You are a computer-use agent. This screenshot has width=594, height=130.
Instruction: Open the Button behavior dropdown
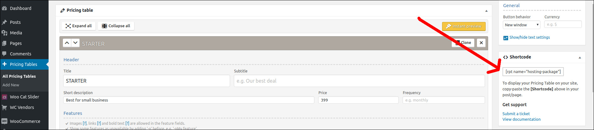(x=521, y=25)
